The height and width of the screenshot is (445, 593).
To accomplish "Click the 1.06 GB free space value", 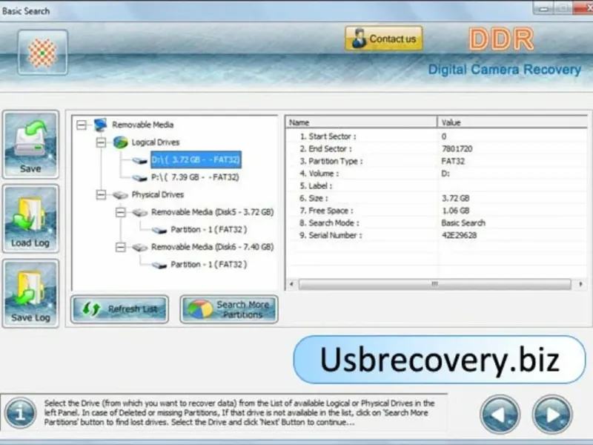I will tap(455, 211).
